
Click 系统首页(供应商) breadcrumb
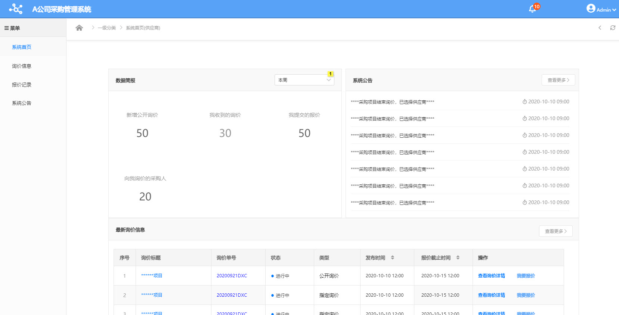[143, 28]
